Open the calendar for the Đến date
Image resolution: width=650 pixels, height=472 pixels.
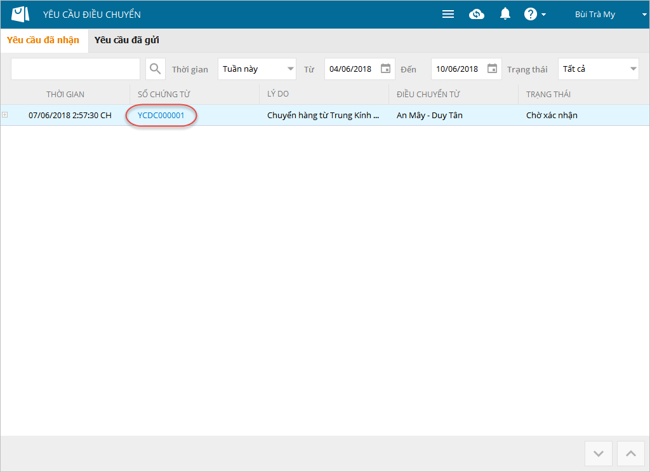click(x=492, y=69)
